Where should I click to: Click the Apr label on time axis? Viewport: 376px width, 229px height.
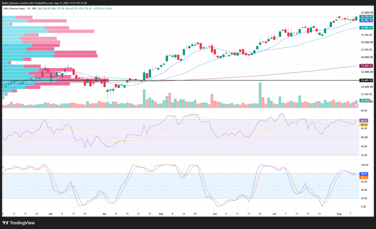point(104,214)
